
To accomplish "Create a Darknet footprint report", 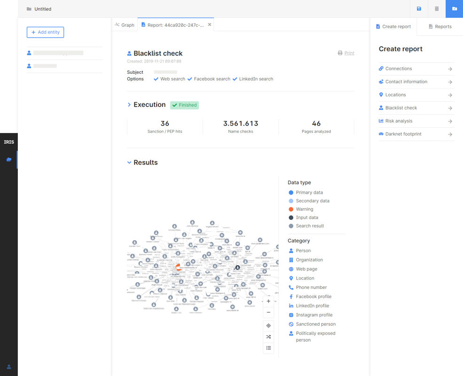I will point(416,134).
